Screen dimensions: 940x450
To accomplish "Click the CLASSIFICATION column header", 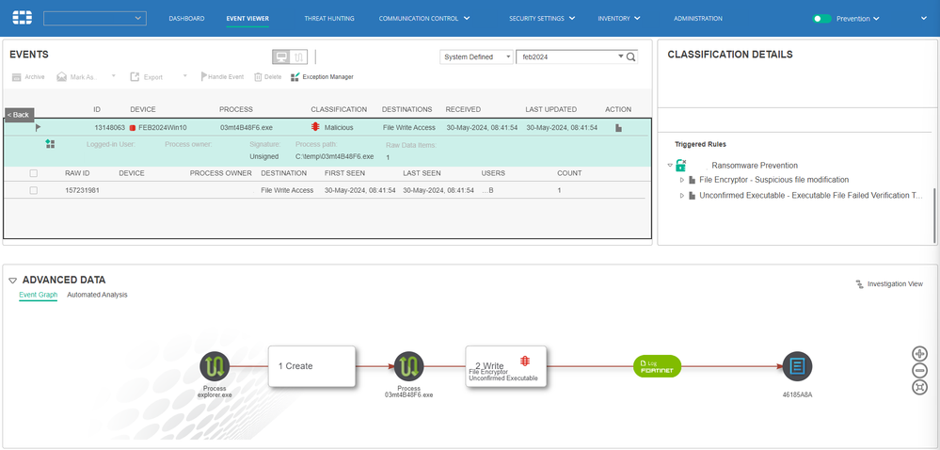I will coord(339,109).
